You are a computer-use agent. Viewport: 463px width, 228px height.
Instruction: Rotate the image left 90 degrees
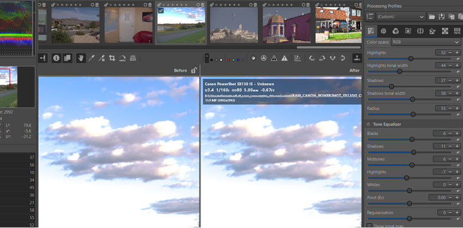click(x=312, y=58)
